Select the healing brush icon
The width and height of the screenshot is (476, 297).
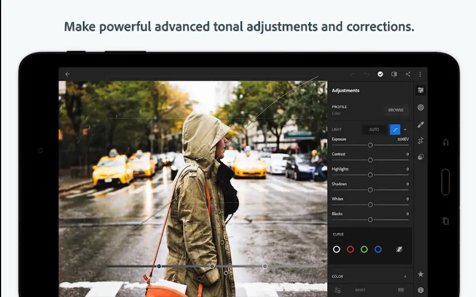click(x=420, y=124)
